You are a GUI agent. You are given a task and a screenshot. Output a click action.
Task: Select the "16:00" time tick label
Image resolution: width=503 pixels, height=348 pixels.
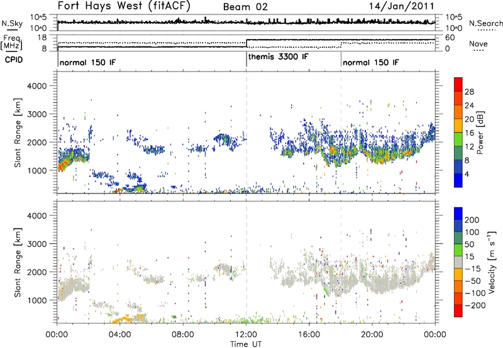[x=309, y=335]
